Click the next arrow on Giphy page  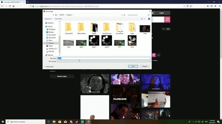(168, 29)
